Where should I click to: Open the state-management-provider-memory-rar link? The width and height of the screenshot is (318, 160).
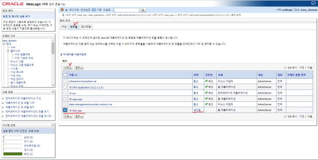(x=90, y=104)
